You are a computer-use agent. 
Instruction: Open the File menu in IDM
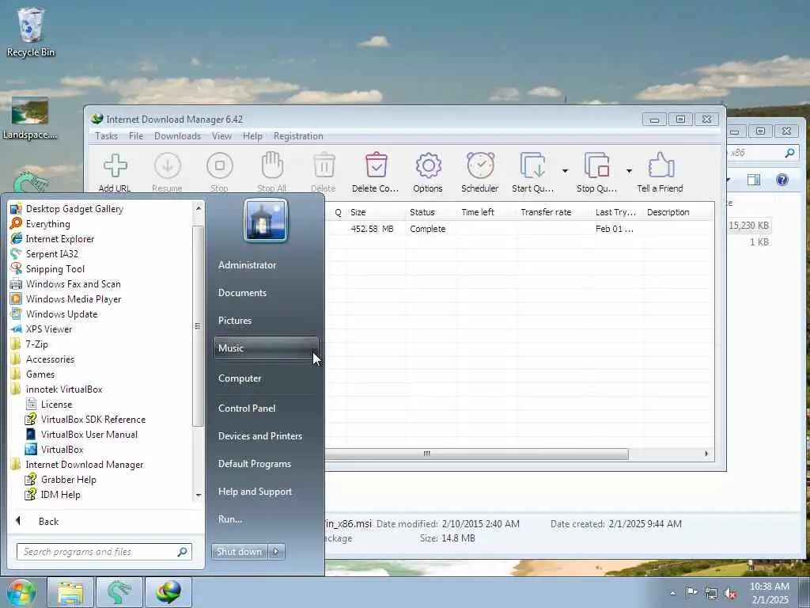tap(136, 136)
